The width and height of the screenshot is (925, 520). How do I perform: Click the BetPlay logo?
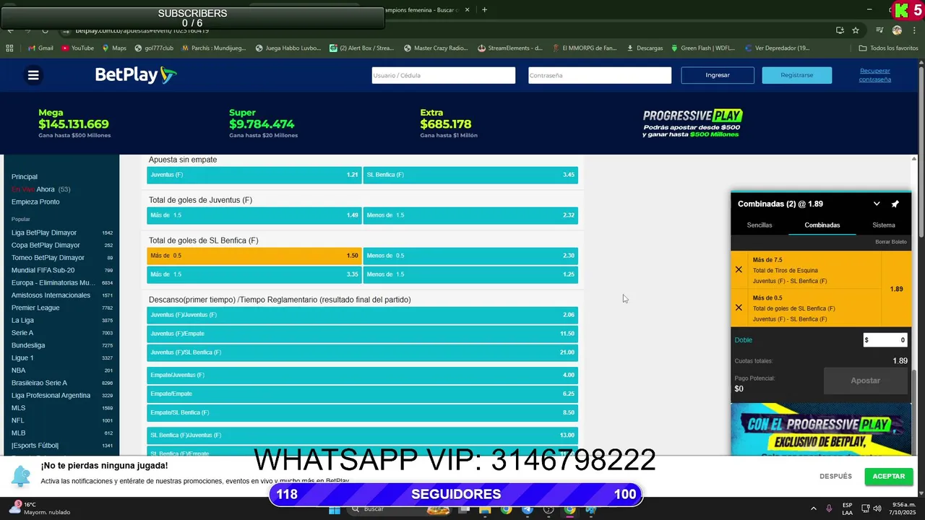(x=136, y=75)
